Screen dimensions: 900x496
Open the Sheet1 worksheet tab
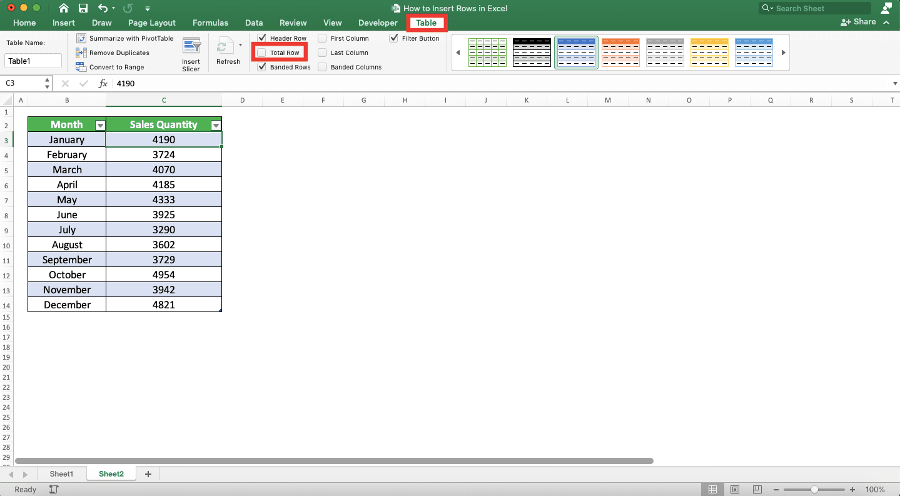61,473
